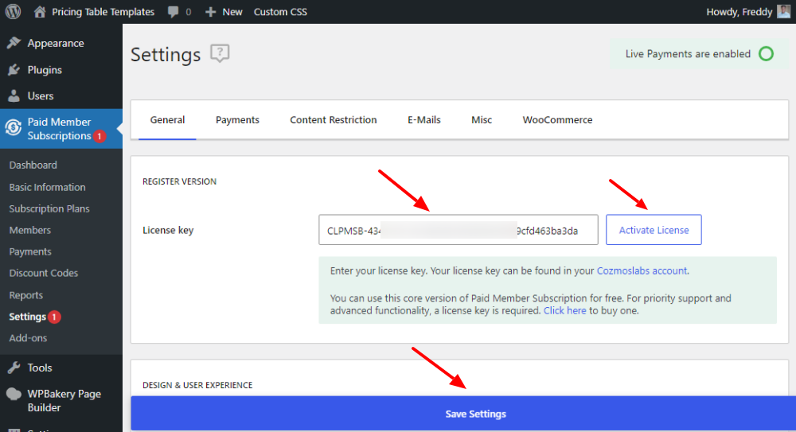Click the Live Payments are enabled text

coord(688,54)
